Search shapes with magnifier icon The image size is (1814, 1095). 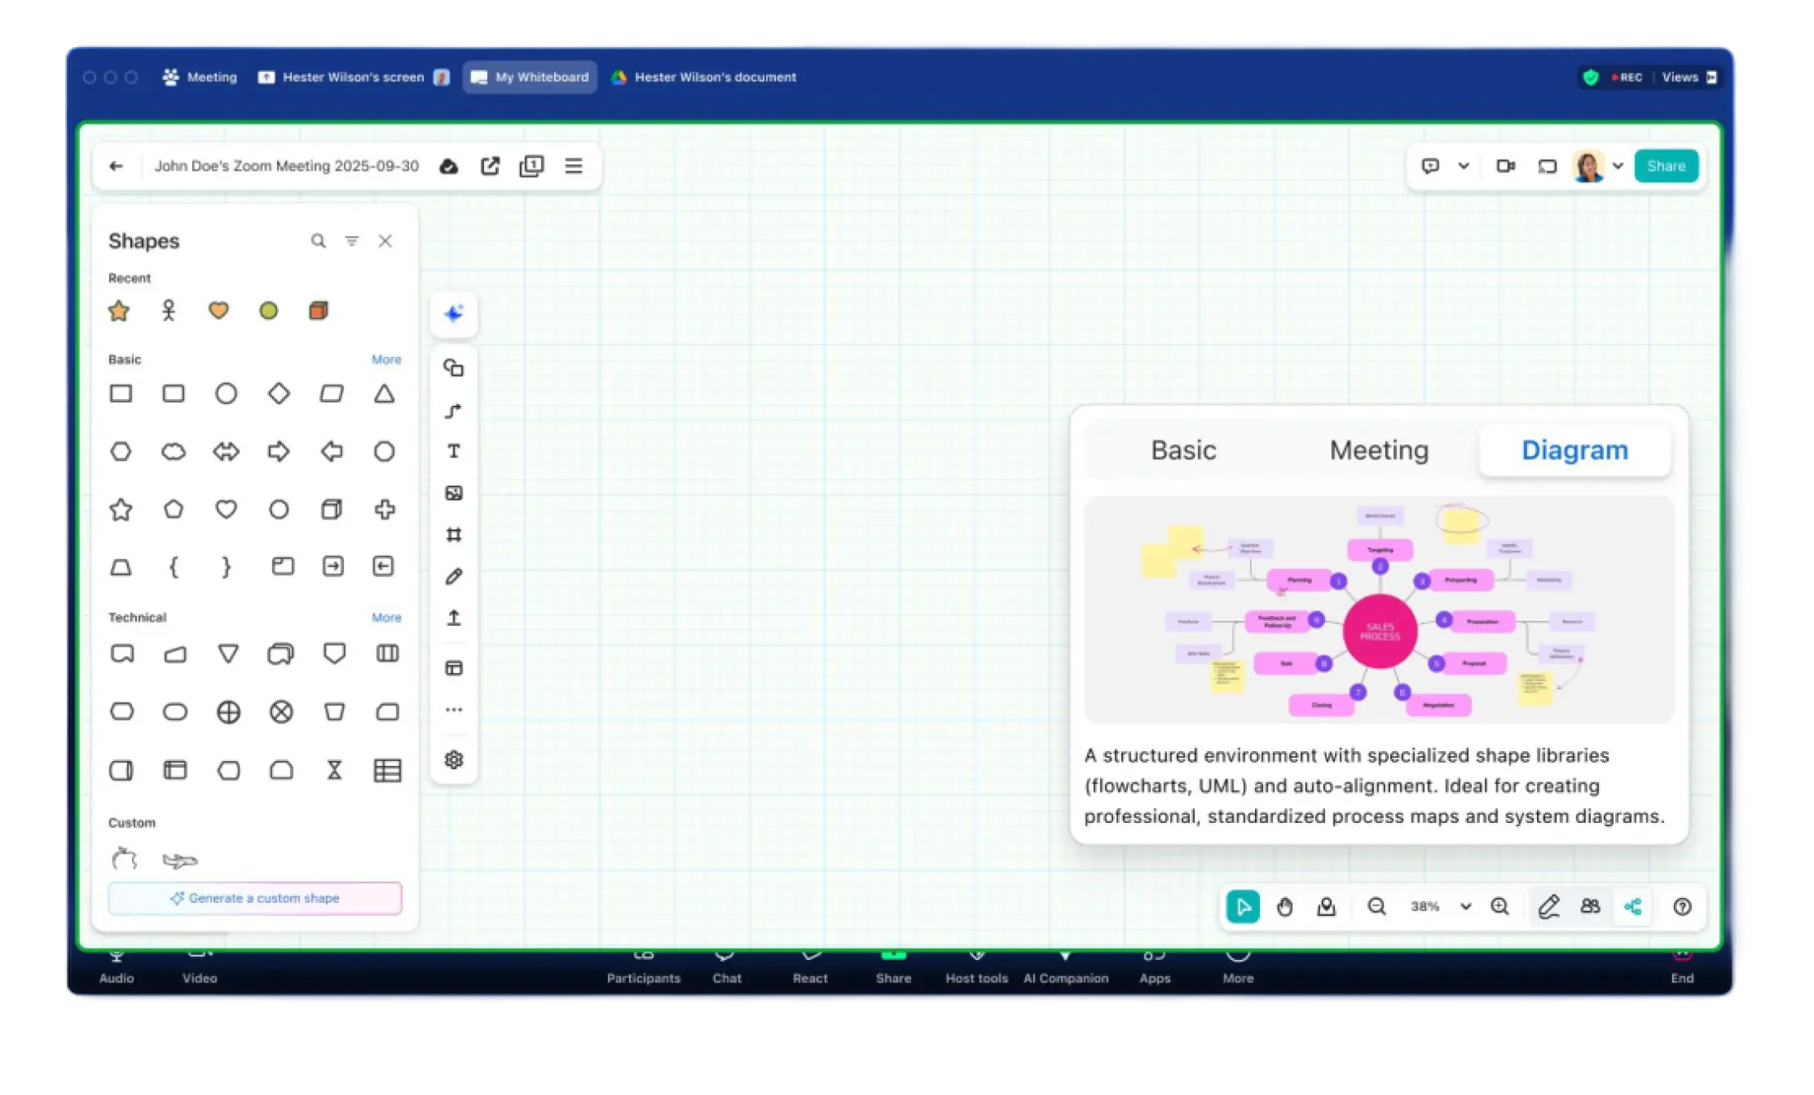(x=318, y=241)
